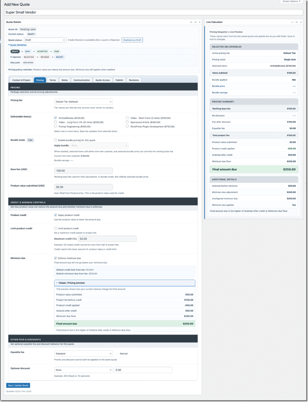Open Quote status dropdown
The width and height of the screenshot is (308, 402).
[45, 40]
